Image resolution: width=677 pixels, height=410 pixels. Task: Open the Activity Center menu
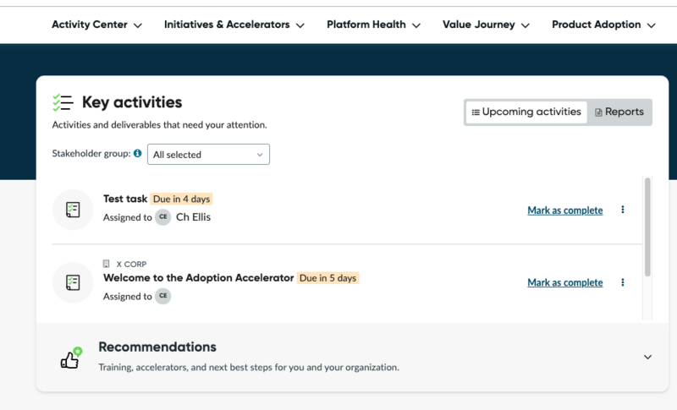click(96, 25)
